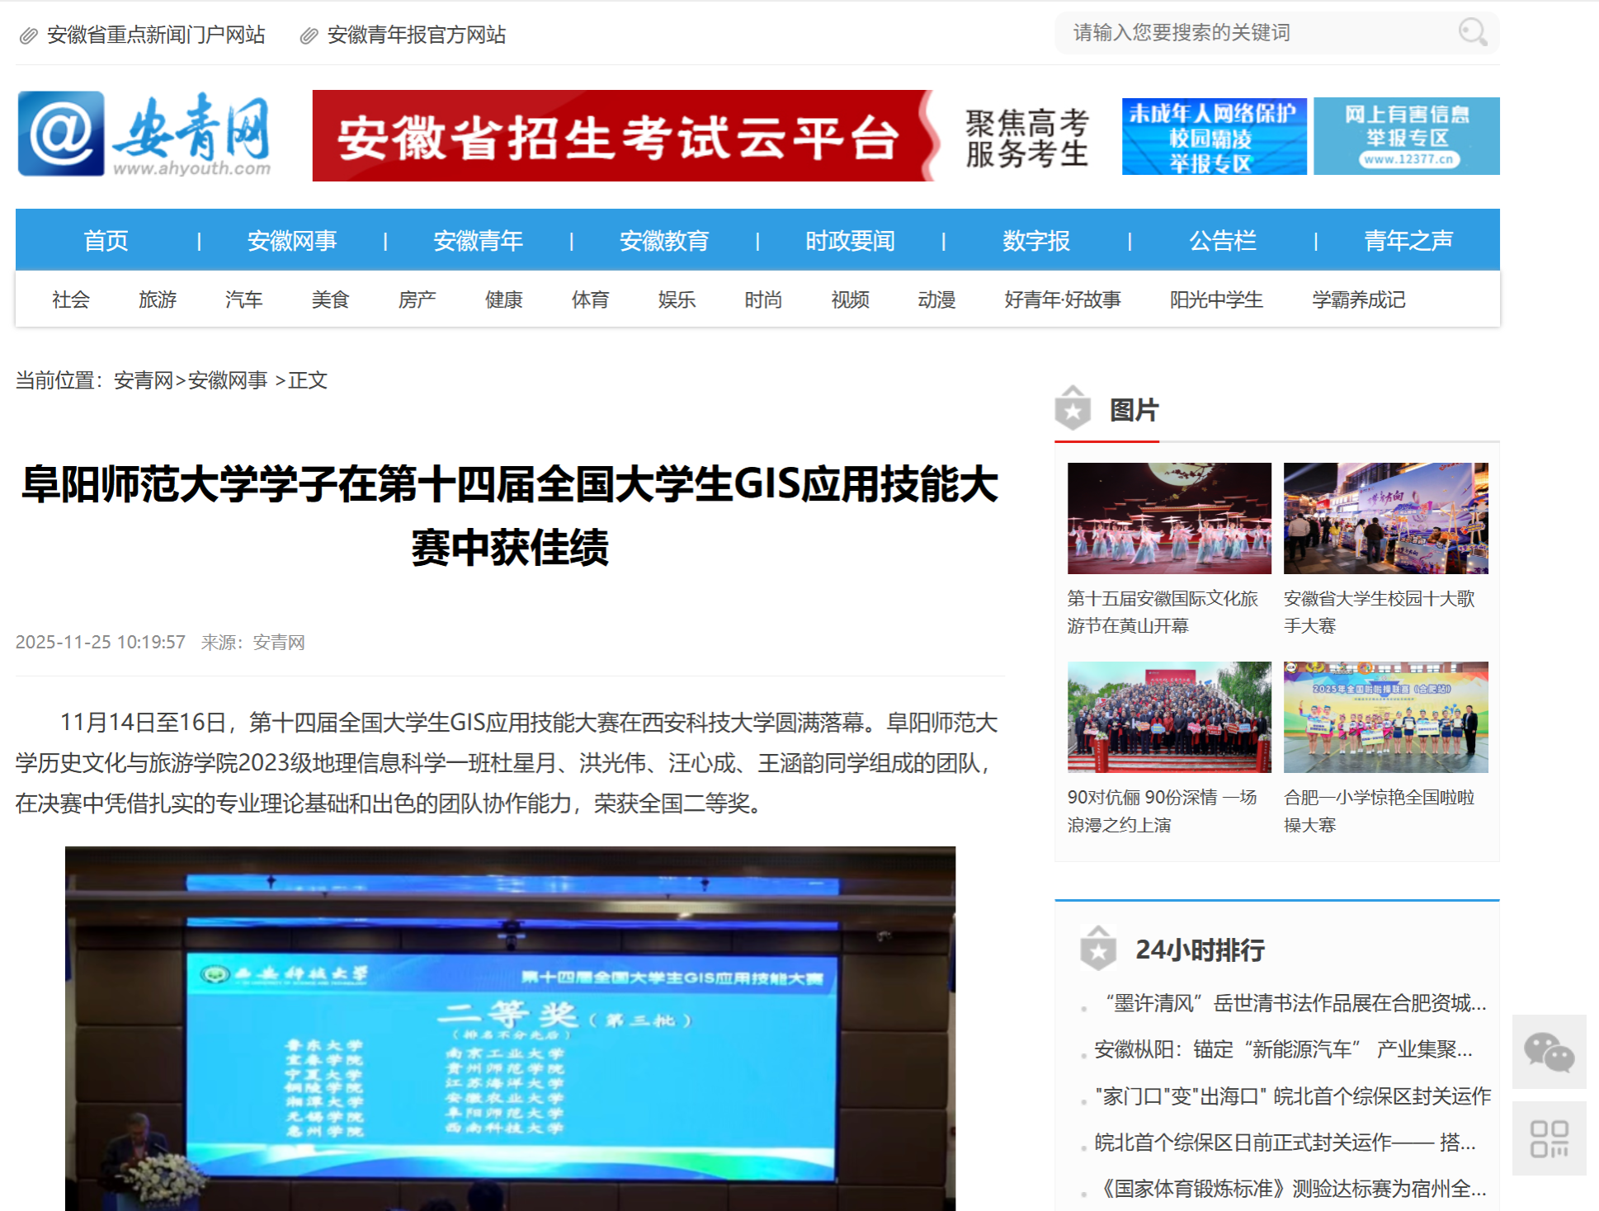
Task: Open the WeChat floating icon
Action: 1549,1052
